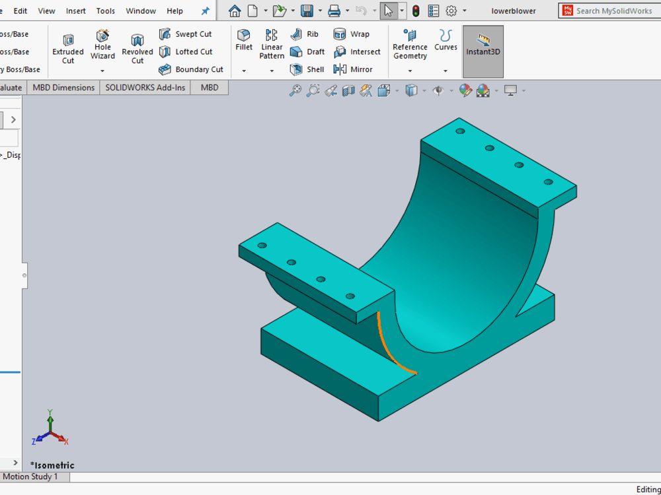This screenshot has width=661, height=495.
Task: Expand the Fillet dropdown arrow
Action: (x=244, y=71)
